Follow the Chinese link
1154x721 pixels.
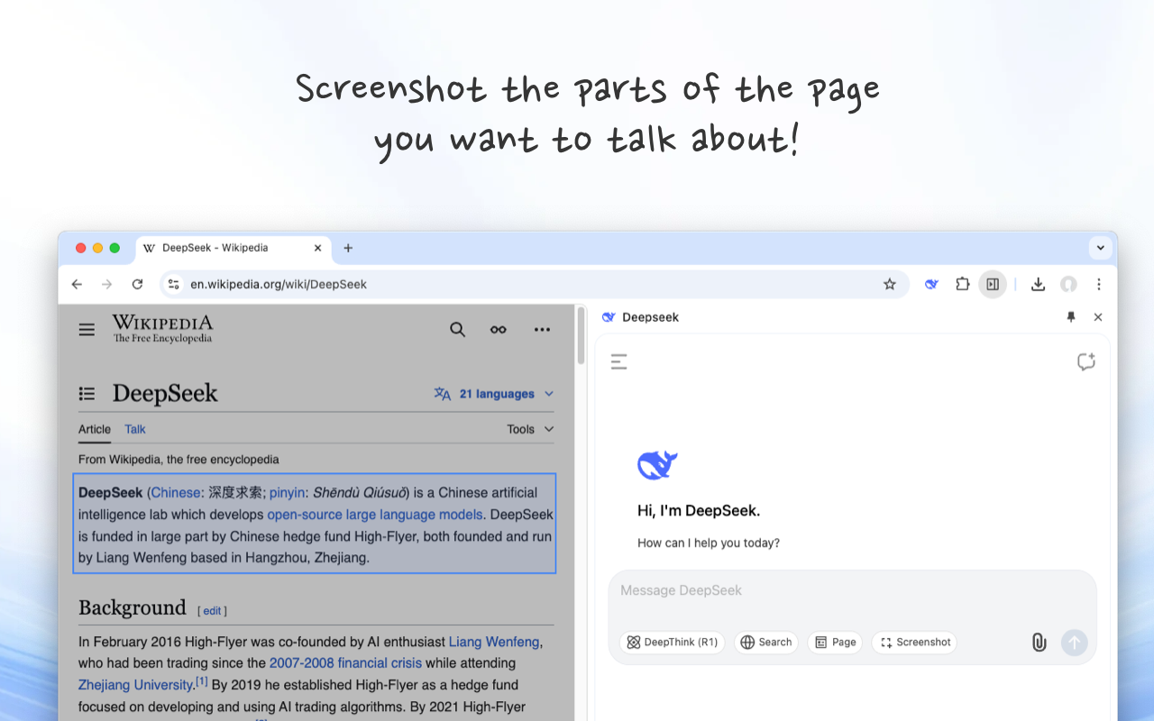tap(177, 493)
